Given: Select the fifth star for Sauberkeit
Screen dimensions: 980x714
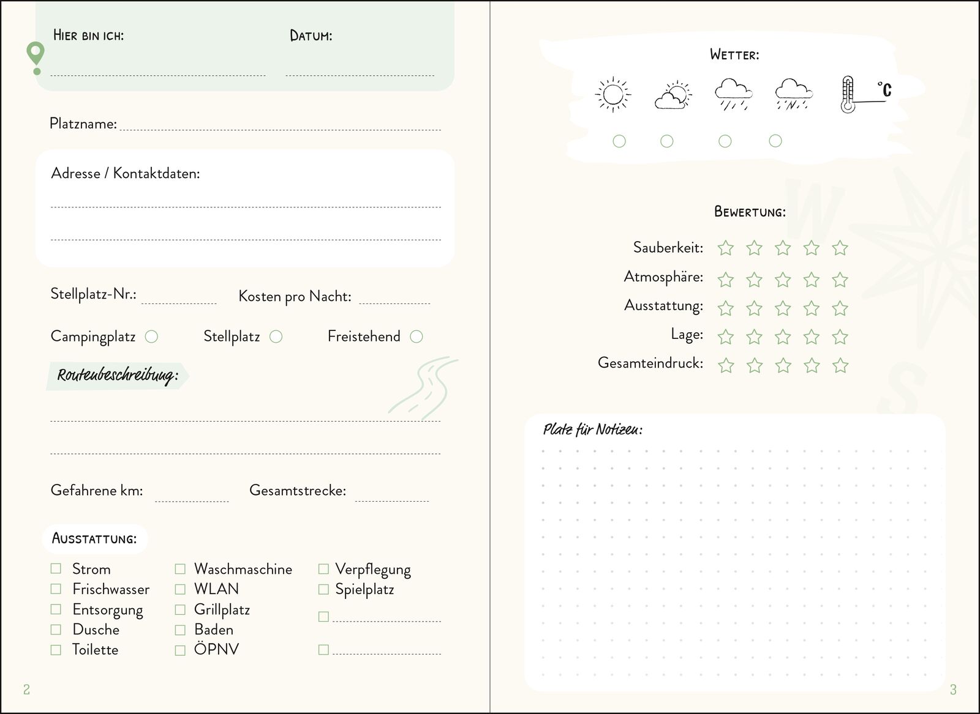Looking at the screenshot, I should coord(840,248).
